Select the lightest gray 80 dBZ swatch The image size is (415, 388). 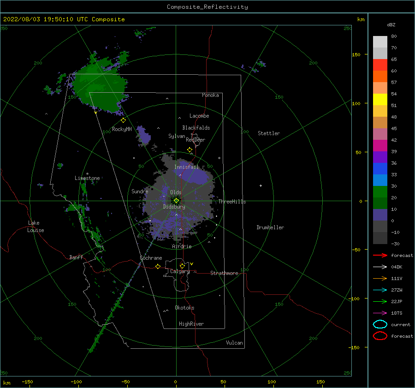[x=380, y=42]
